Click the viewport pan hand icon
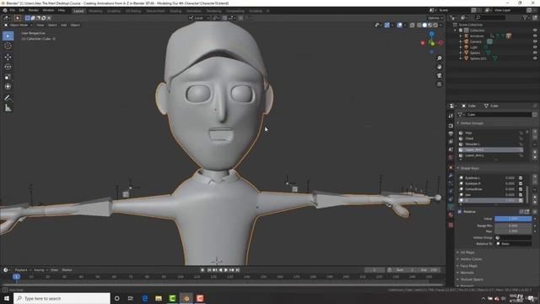The width and height of the screenshot is (540, 304). tap(439, 67)
